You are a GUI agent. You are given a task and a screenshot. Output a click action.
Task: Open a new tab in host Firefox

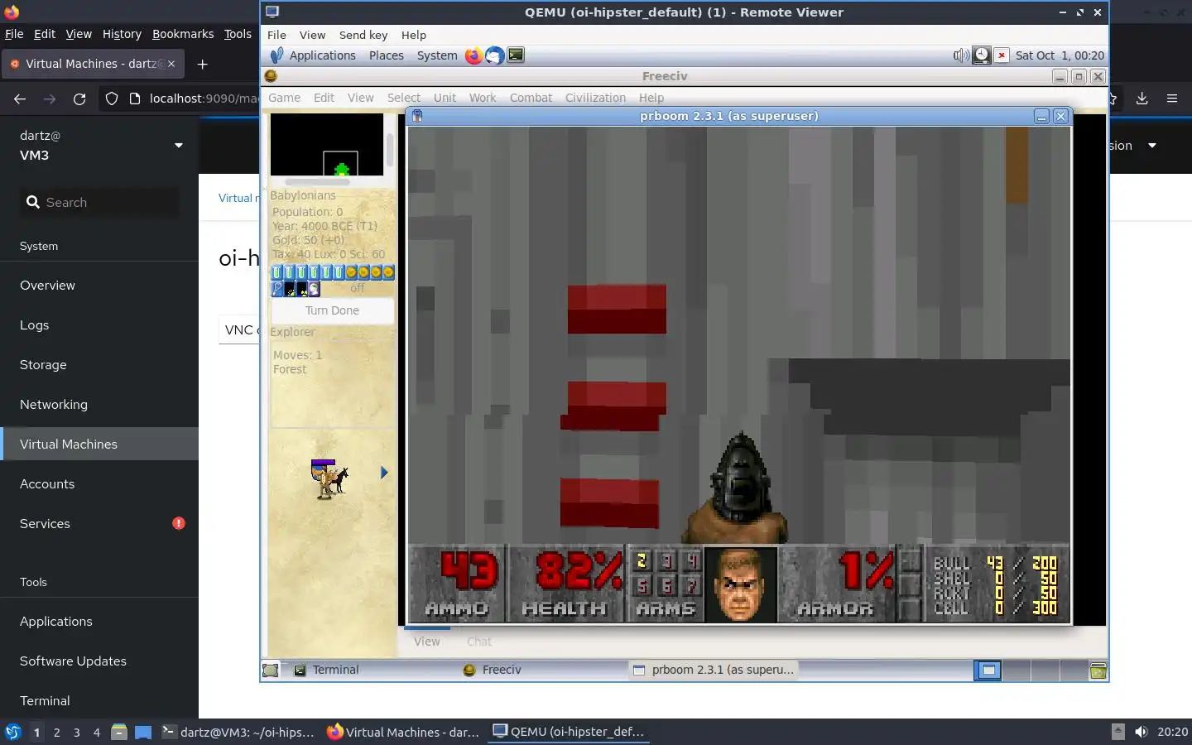click(x=202, y=64)
